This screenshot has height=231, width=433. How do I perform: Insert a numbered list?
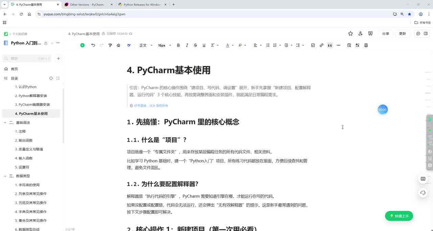click(275, 45)
